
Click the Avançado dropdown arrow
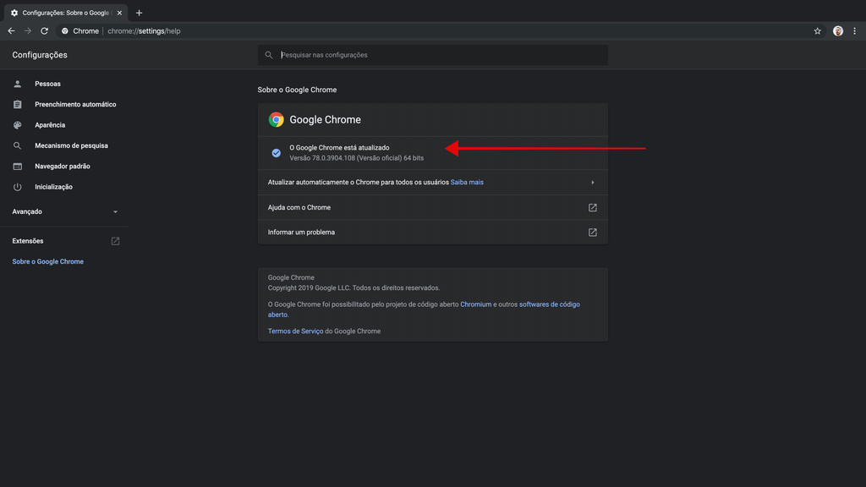coord(115,212)
